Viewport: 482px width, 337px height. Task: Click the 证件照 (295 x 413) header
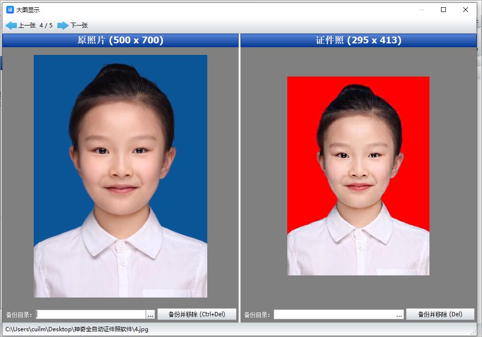click(359, 40)
